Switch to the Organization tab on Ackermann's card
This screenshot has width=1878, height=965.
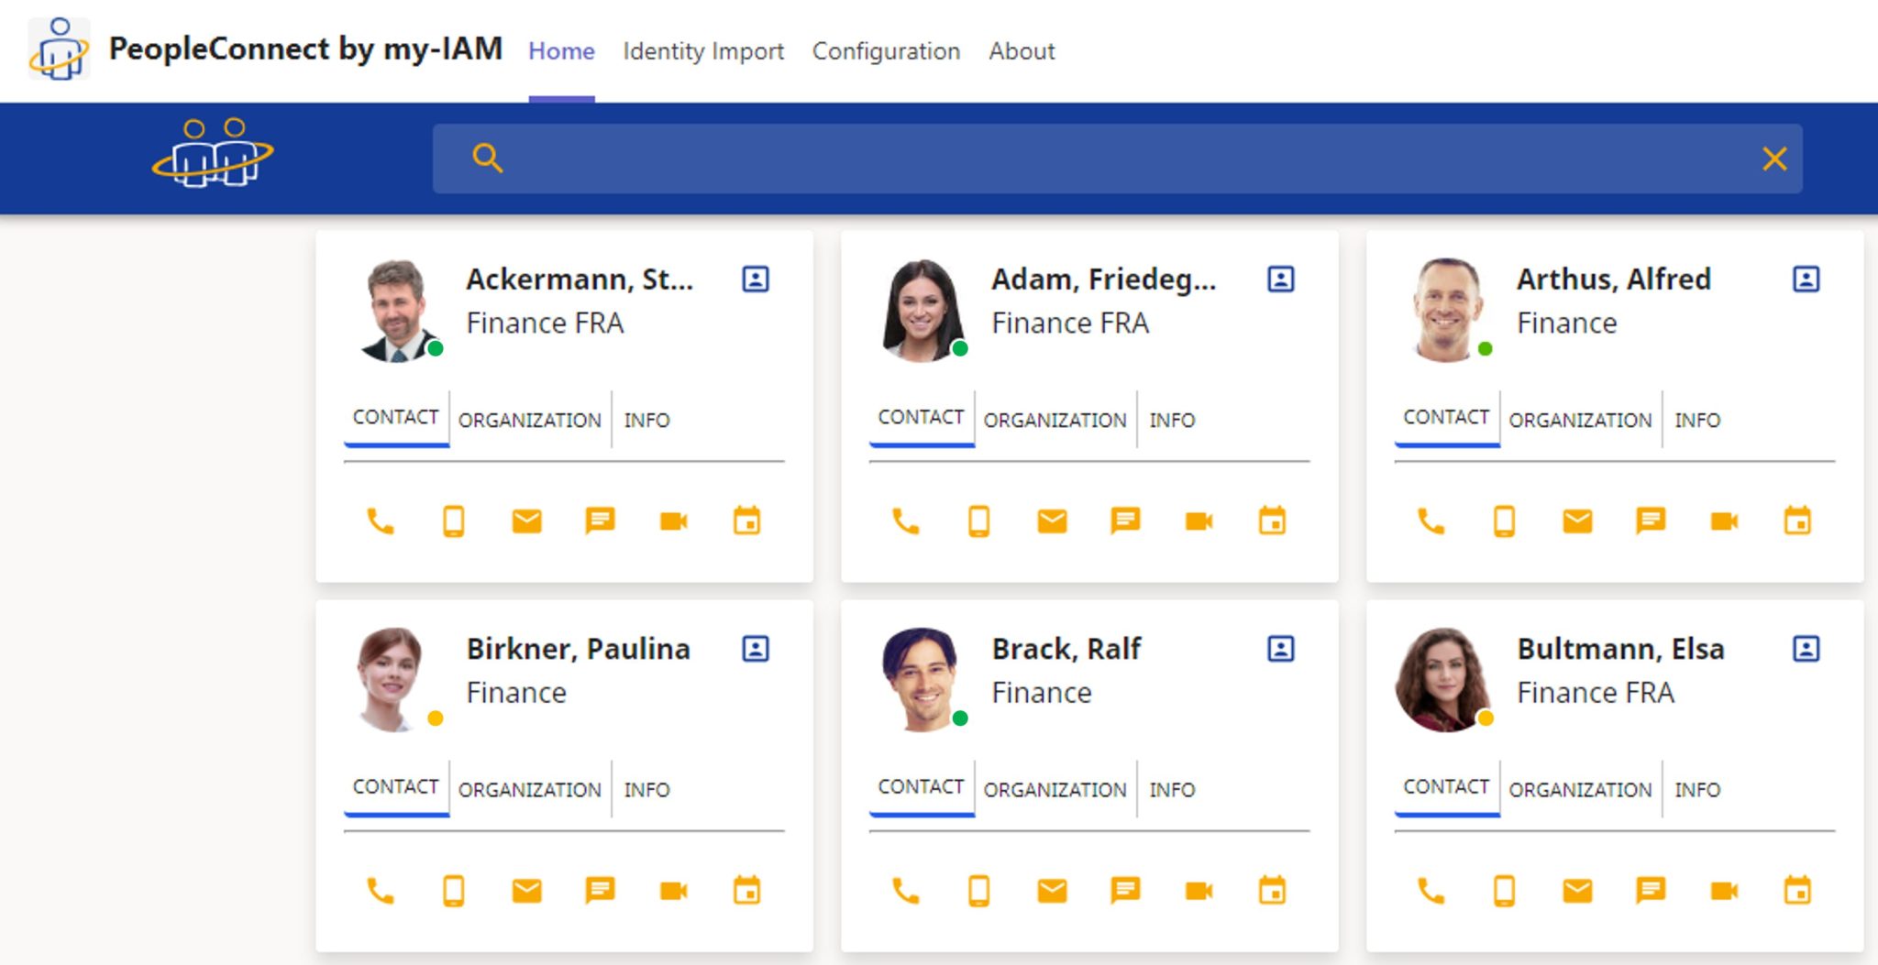(x=530, y=420)
